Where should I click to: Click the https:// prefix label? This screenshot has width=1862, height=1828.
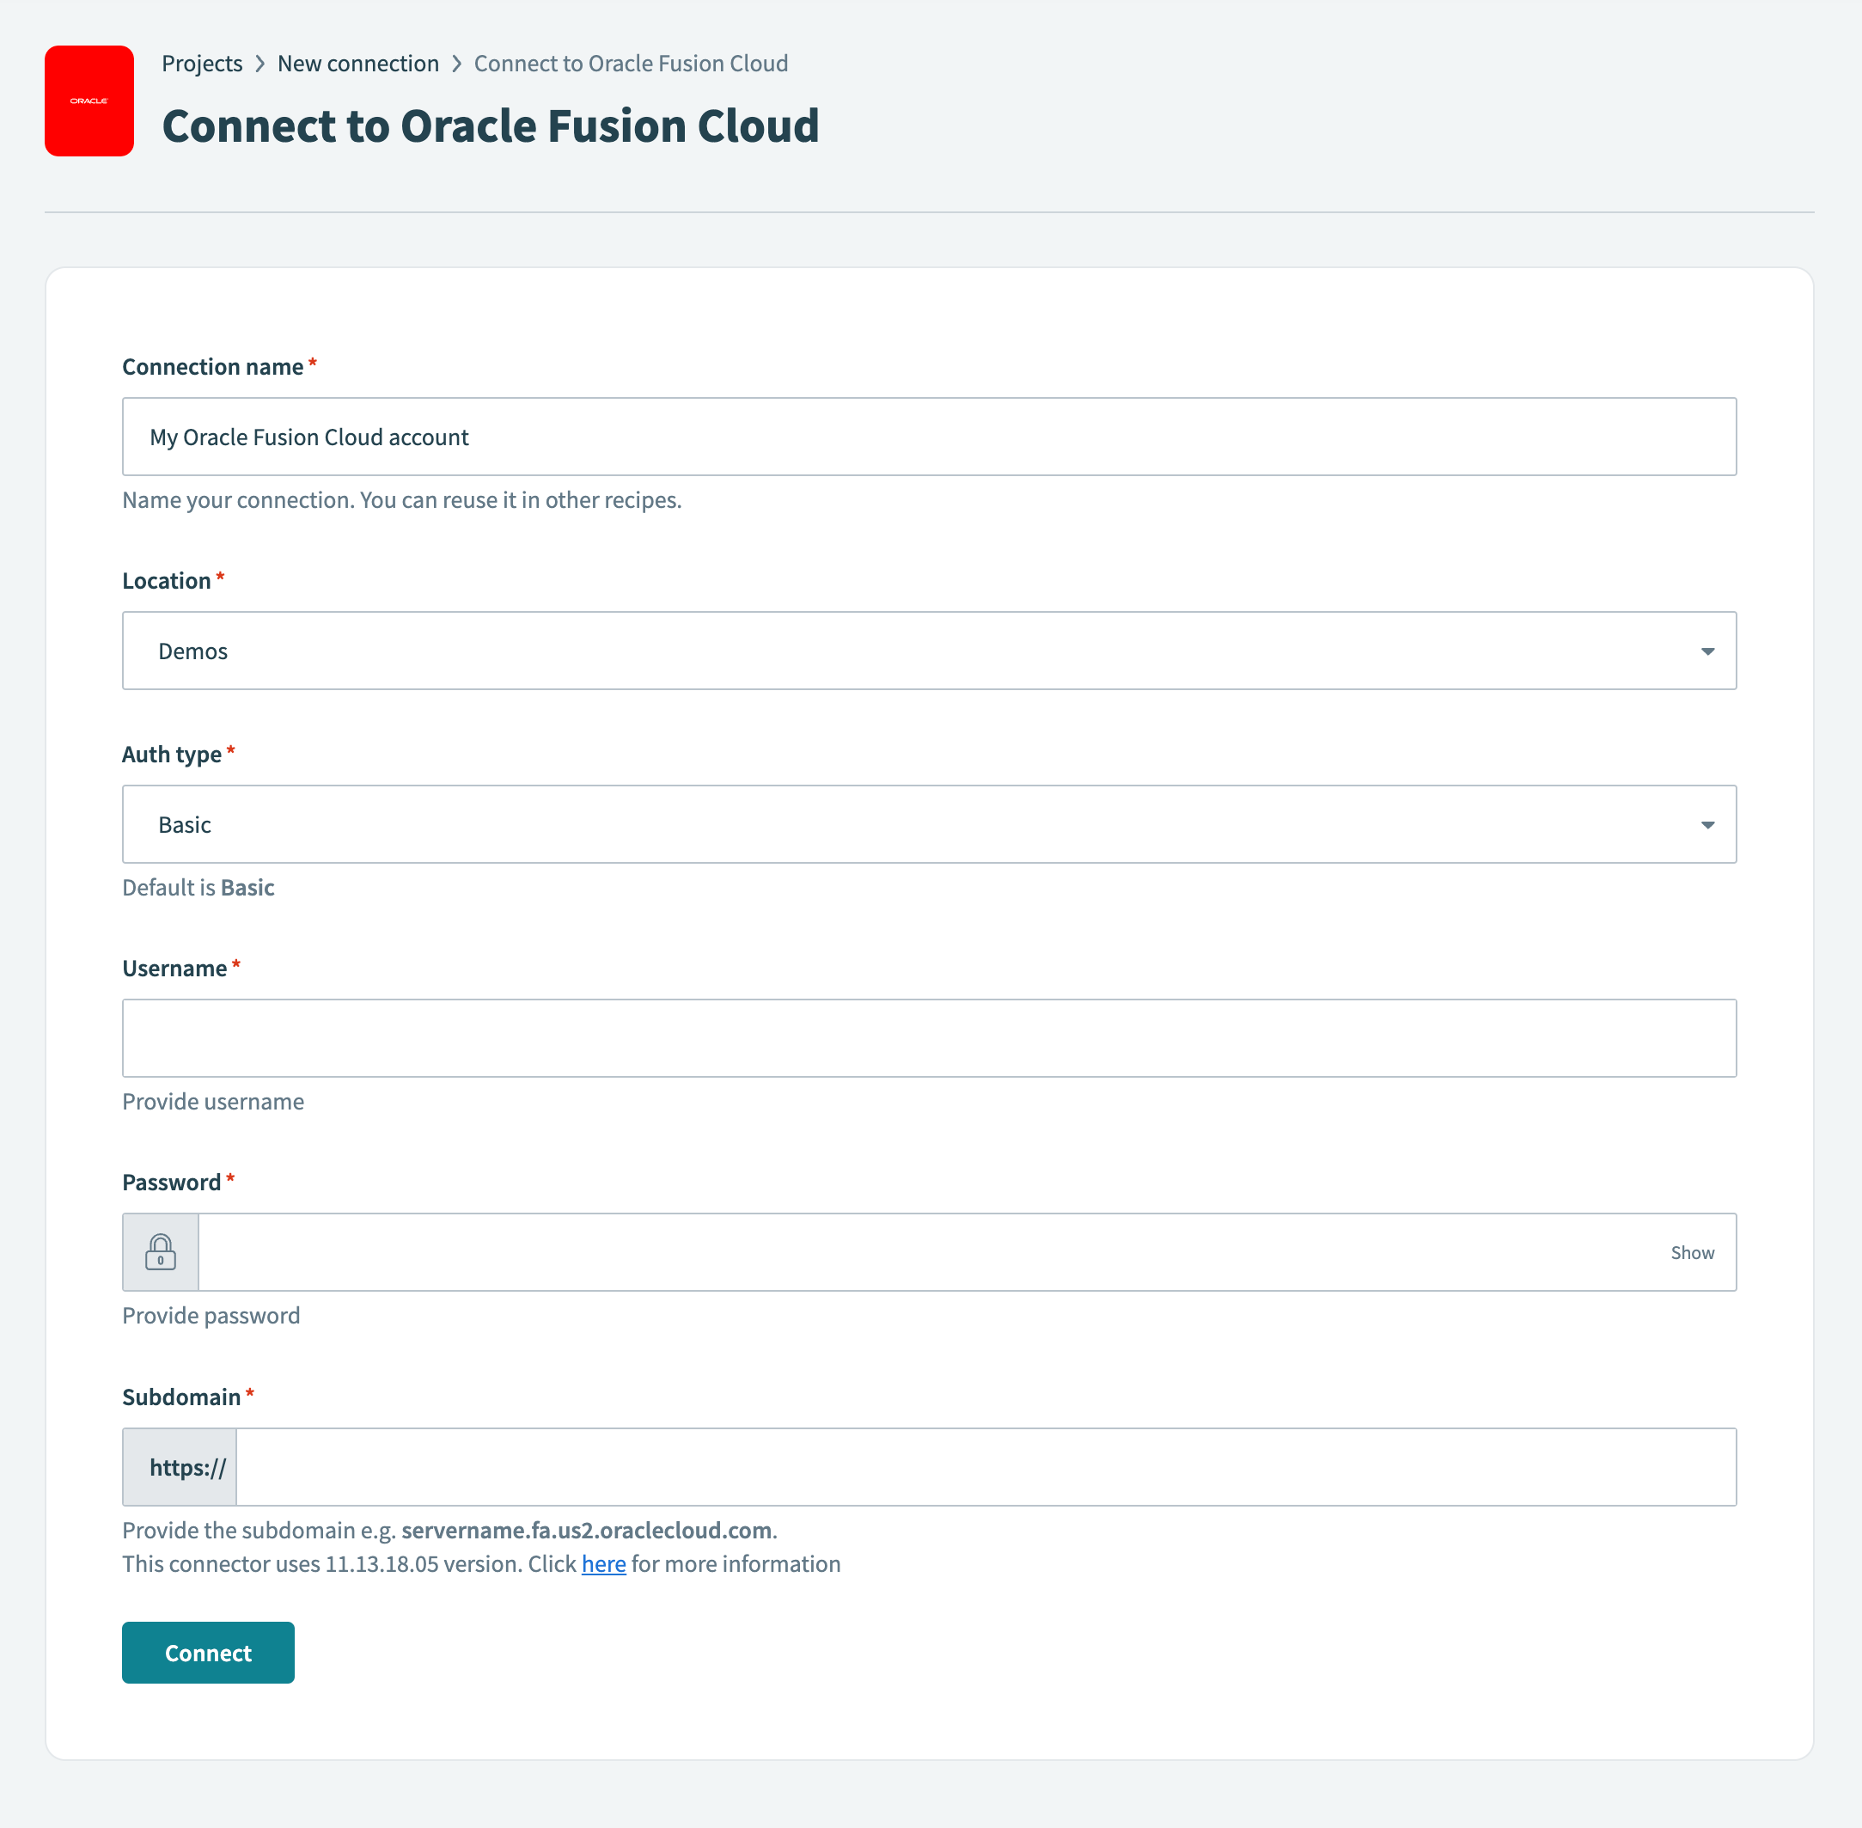(x=186, y=1466)
